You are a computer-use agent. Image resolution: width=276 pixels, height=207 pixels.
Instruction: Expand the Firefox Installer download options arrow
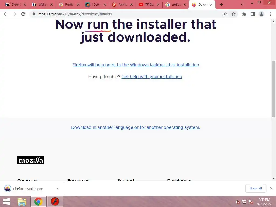click(x=57, y=189)
